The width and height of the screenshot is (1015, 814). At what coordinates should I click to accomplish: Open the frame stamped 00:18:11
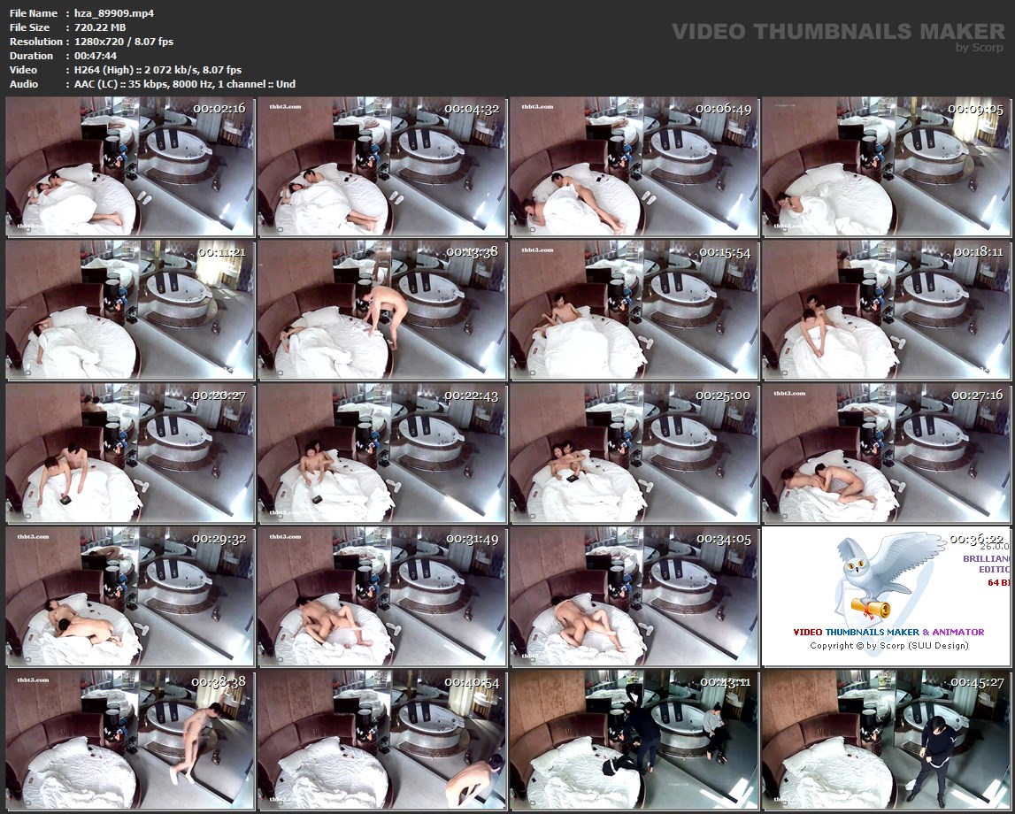point(886,311)
